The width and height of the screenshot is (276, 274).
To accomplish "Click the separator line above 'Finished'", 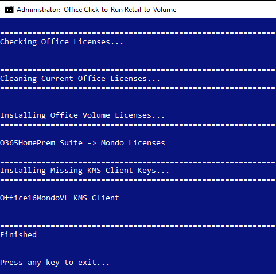I will (138, 226).
